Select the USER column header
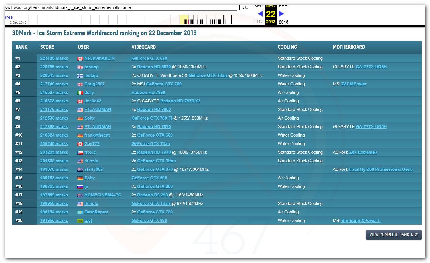Viewport: 430px width, 263px height. pyautogui.click(x=83, y=47)
